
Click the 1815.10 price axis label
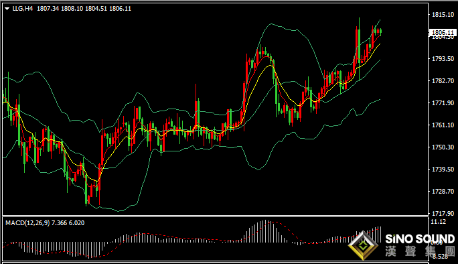pyautogui.click(x=443, y=14)
